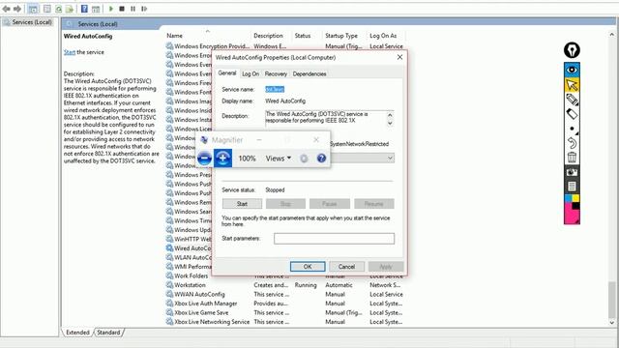Select the Epic Pen eraser tool
This screenshot has width=619, height=348.
[x=572, y=114]
